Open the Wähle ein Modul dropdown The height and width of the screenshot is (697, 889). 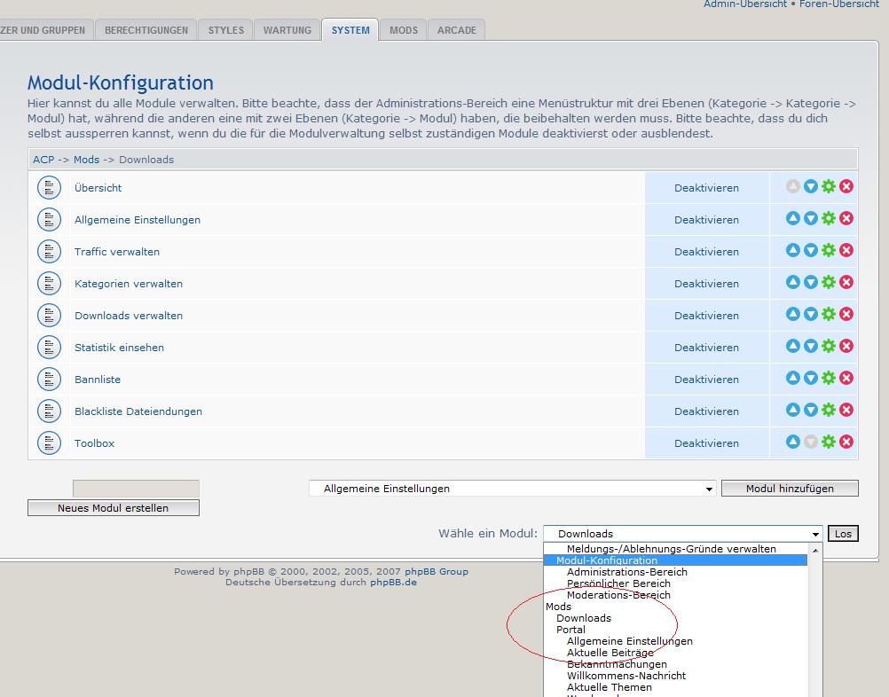point(682,534)
